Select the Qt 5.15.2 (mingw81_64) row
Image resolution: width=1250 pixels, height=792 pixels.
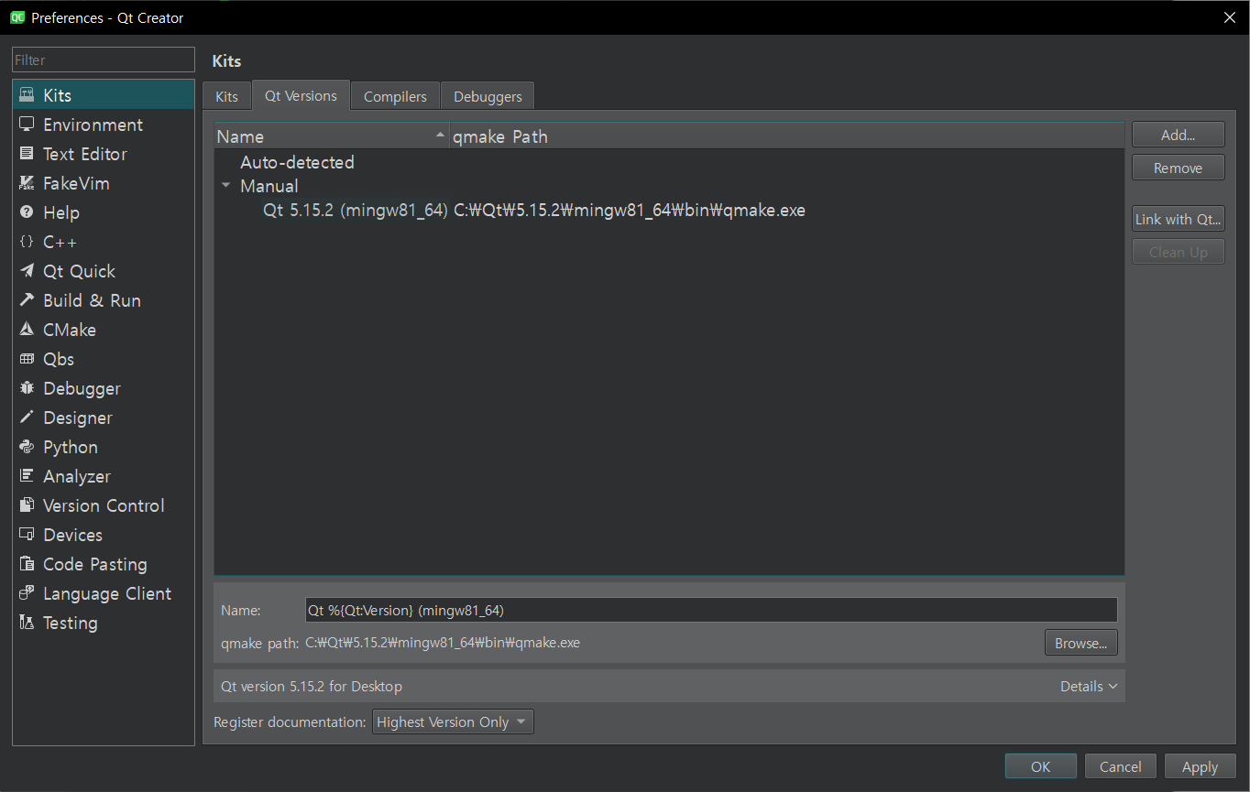(x=355, y=211)
